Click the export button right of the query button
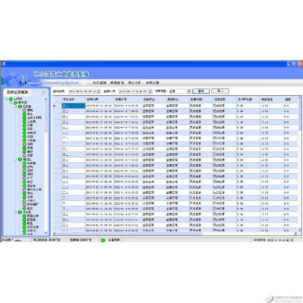303x303 pixels. tap(220, 91)
